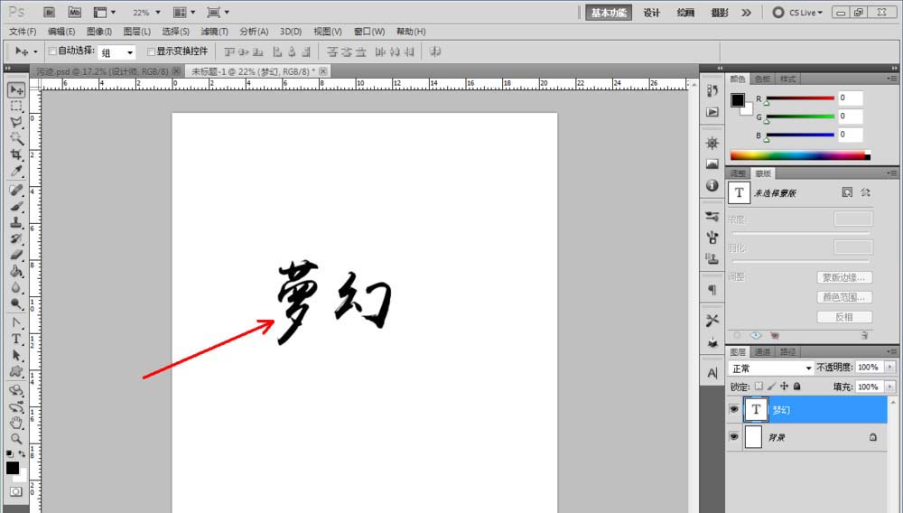Screen dimensions: 903x513
Task: Hide the 梦幻 text layer
Action: (x=733, y=409)
